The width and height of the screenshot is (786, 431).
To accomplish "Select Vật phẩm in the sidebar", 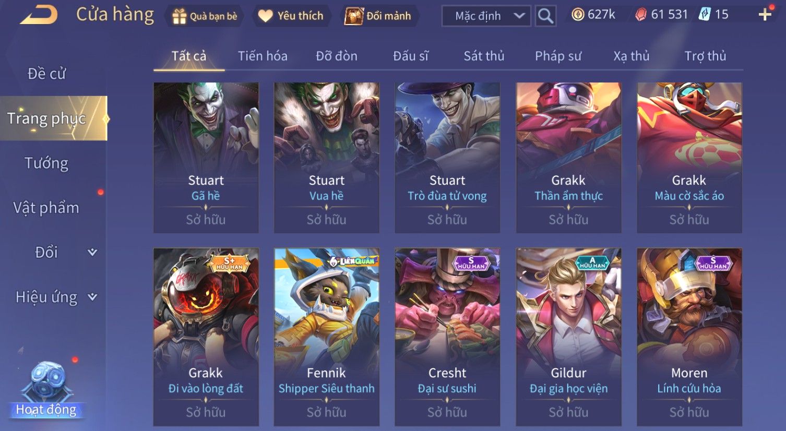I will pos(46,208).
